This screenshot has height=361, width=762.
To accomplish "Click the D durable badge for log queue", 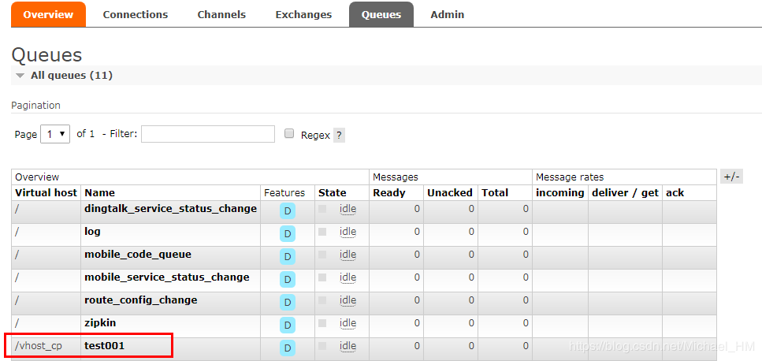I will coord(288,234).
